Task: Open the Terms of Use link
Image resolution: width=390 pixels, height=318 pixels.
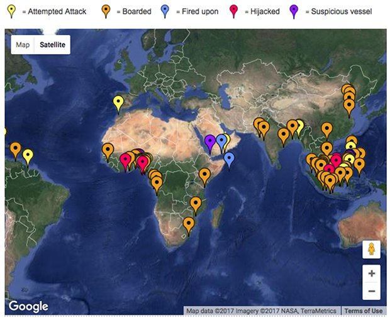Action: (363, 311)
